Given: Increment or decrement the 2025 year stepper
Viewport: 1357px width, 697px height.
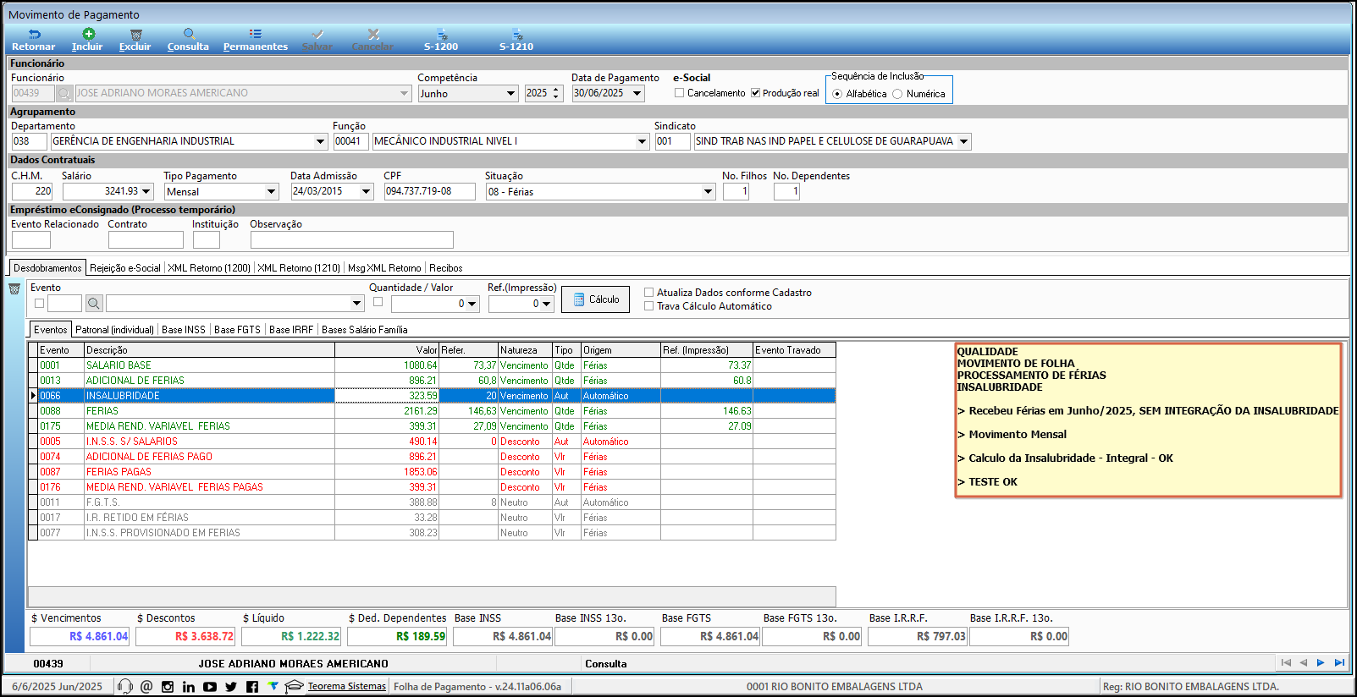Looking at the screenshot, I should [556, 93].
